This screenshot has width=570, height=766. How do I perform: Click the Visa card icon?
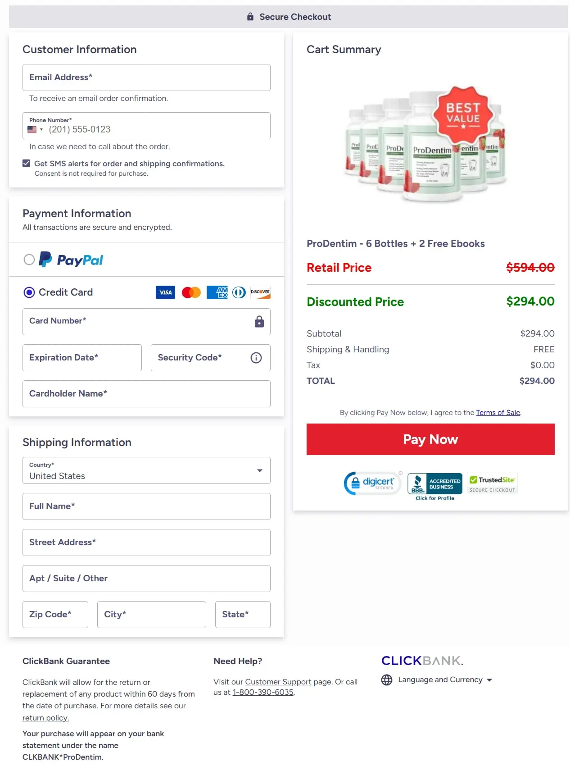pos(165,292)
